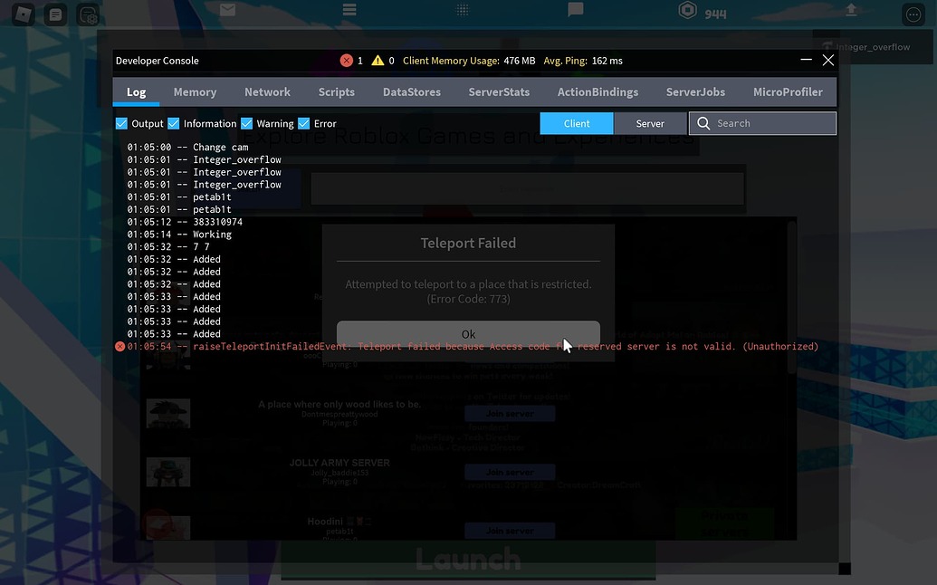Open the more options ellipsis icon

[x=912, y=14]
